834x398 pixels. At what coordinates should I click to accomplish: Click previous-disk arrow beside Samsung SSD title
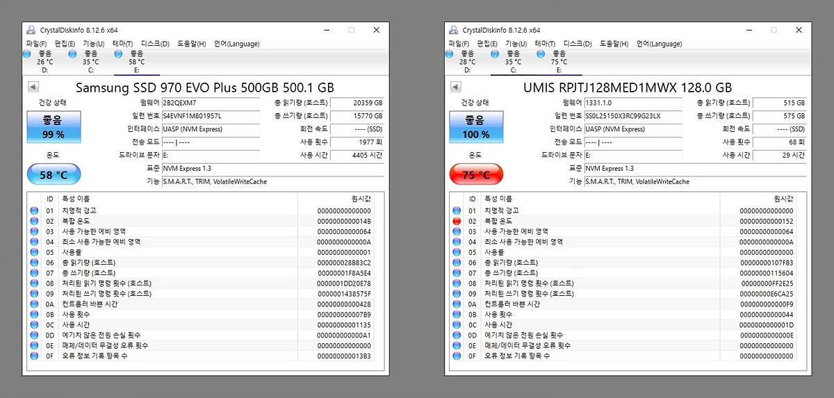[33, 88]
